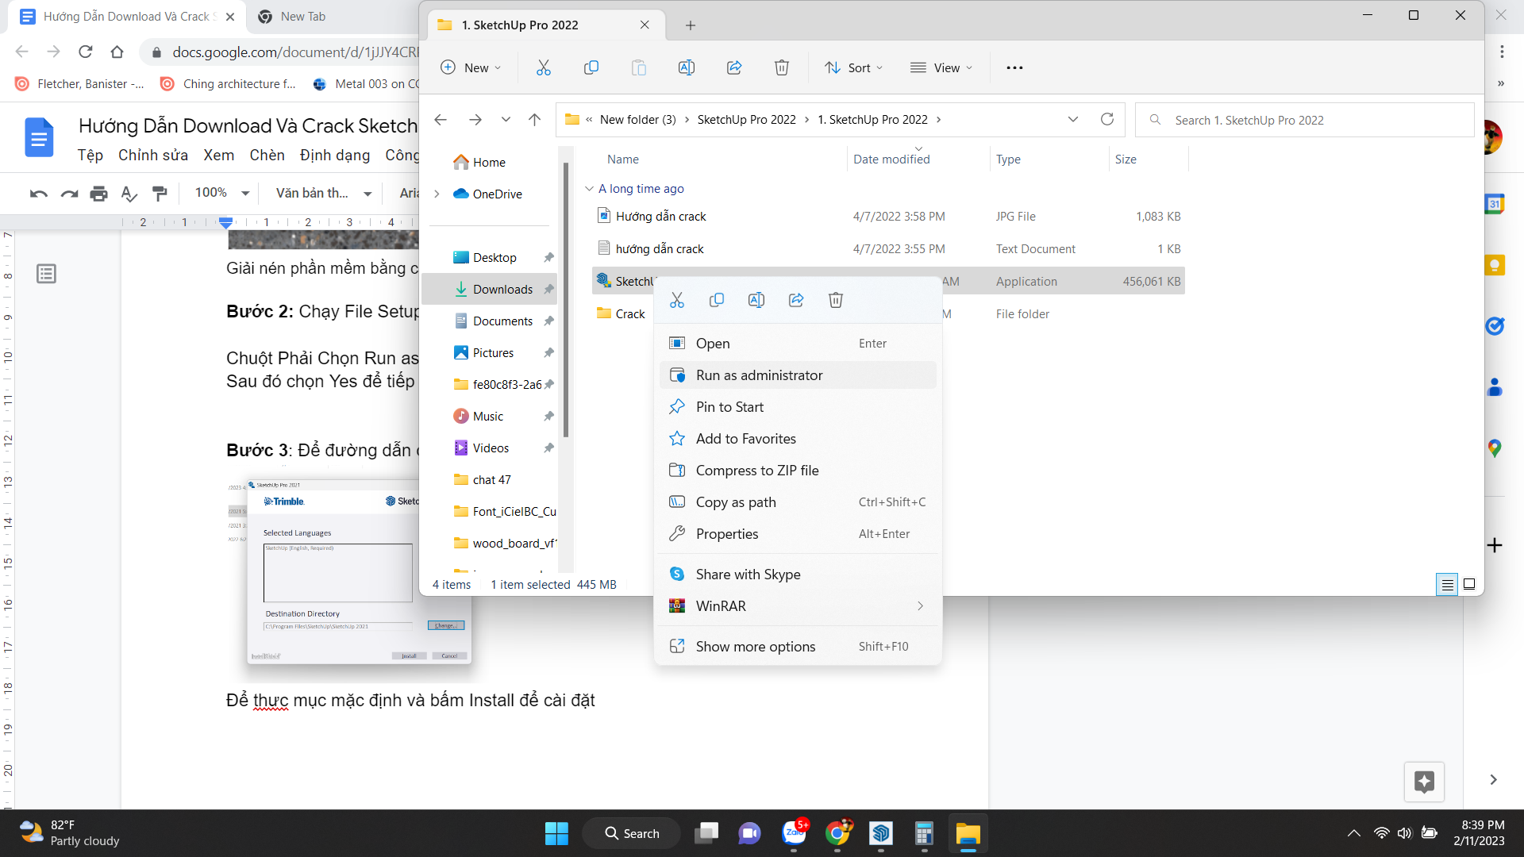The width and height of the screenshot is (1524, 857).
Task: Delete the selected file using the trash icon
Action: pyautogui.click(x=782, y=67)
